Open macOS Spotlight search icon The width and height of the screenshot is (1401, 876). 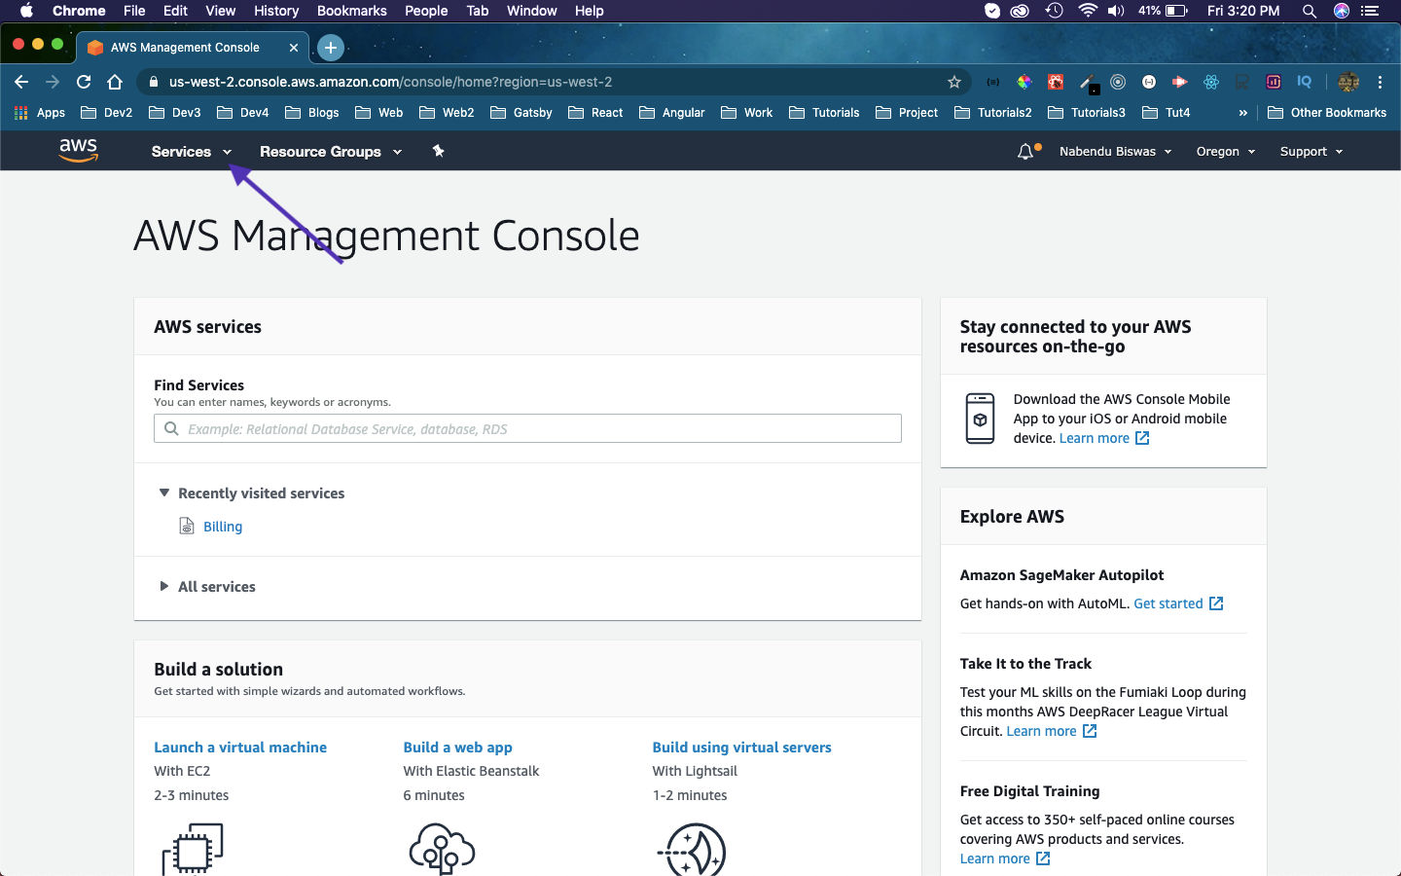pyautogui.click(x=1310, y=11)
